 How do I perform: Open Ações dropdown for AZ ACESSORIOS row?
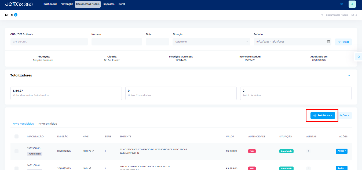[x=342, y=151]
